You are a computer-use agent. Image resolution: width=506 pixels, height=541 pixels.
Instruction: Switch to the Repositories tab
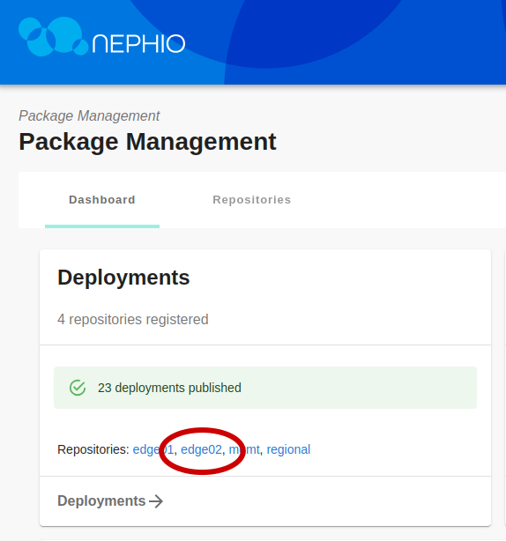tap(252, 200)
